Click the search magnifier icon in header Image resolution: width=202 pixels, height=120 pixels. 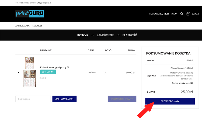[x=182, y=14]
